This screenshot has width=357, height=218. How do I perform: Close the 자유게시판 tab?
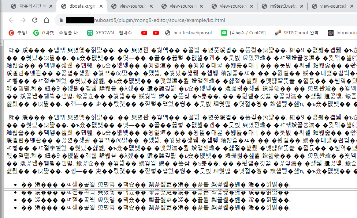[51, 6]
